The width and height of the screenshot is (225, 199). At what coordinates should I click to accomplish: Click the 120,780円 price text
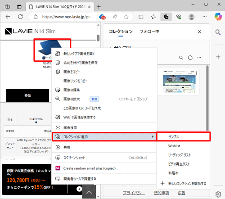pyautogui.click(x=18, y=180)
